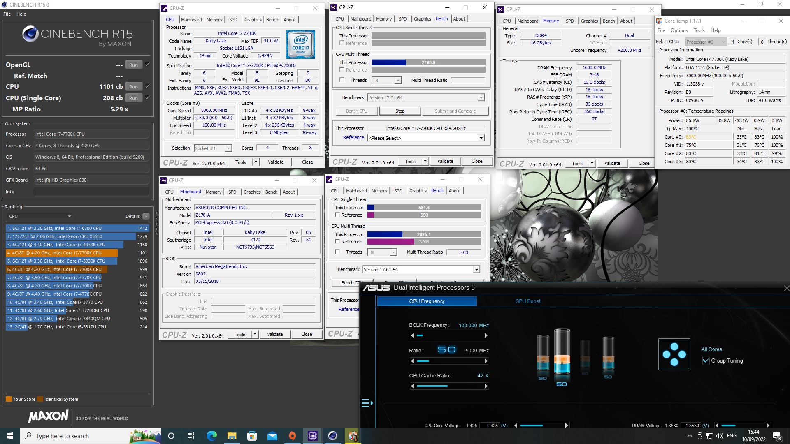
Task: Open the ASUS side menu hamburger icon
Action: point(367,403)
